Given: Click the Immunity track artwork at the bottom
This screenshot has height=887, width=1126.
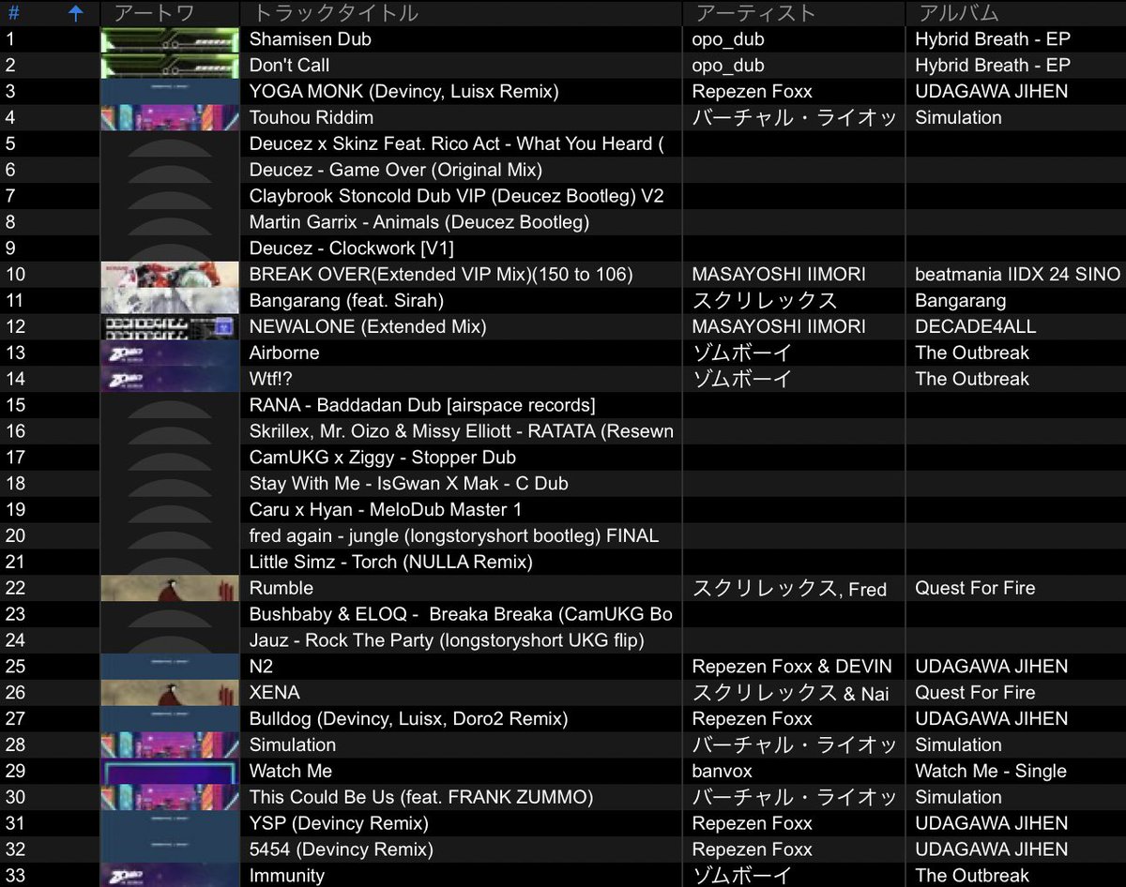Looking at the screenshot, I should (x=169, y=875).
